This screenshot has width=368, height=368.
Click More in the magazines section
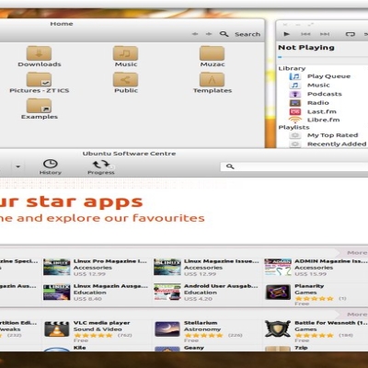tap(357, 253)
